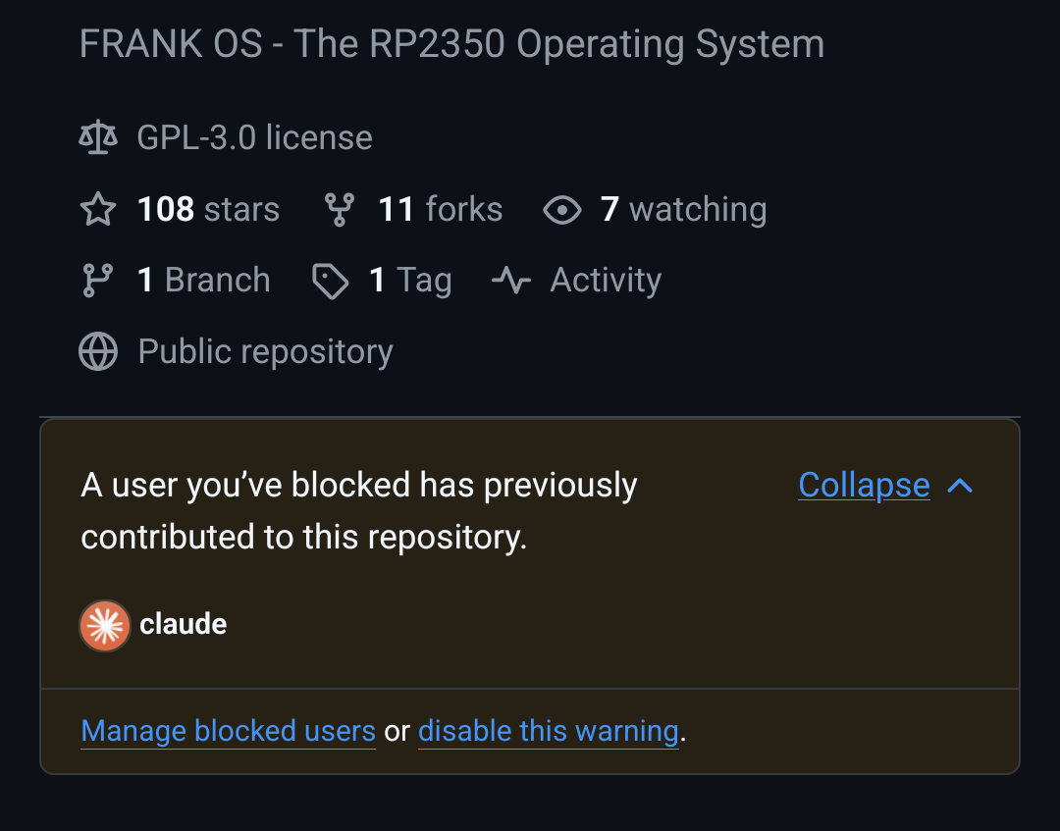Viewport: 1060px width, 831px height.
Task: Click the pulse icon beside Activity
Action: pos(509,280)
